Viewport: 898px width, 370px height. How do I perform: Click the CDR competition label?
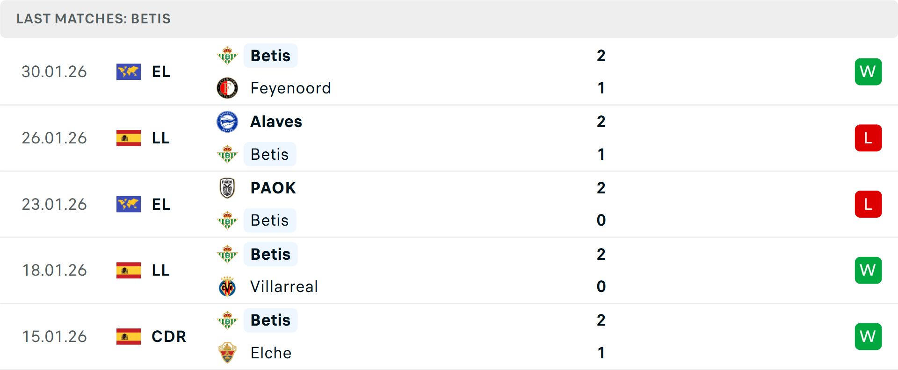(169, 336)
